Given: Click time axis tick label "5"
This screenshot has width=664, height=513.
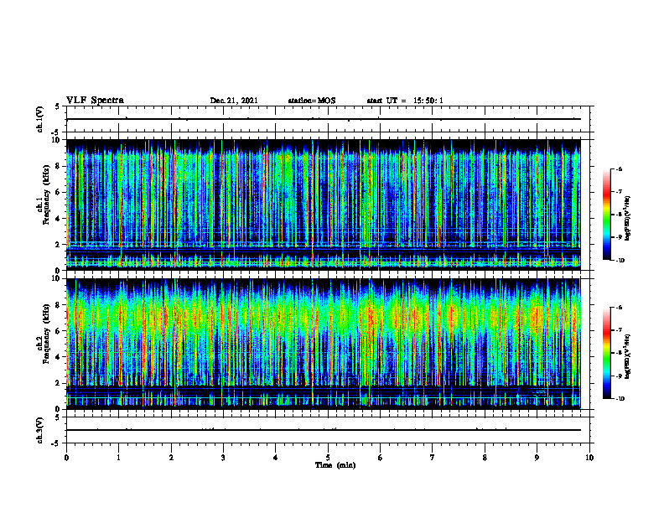Looking at the screenshot, I should click(328, 458).
